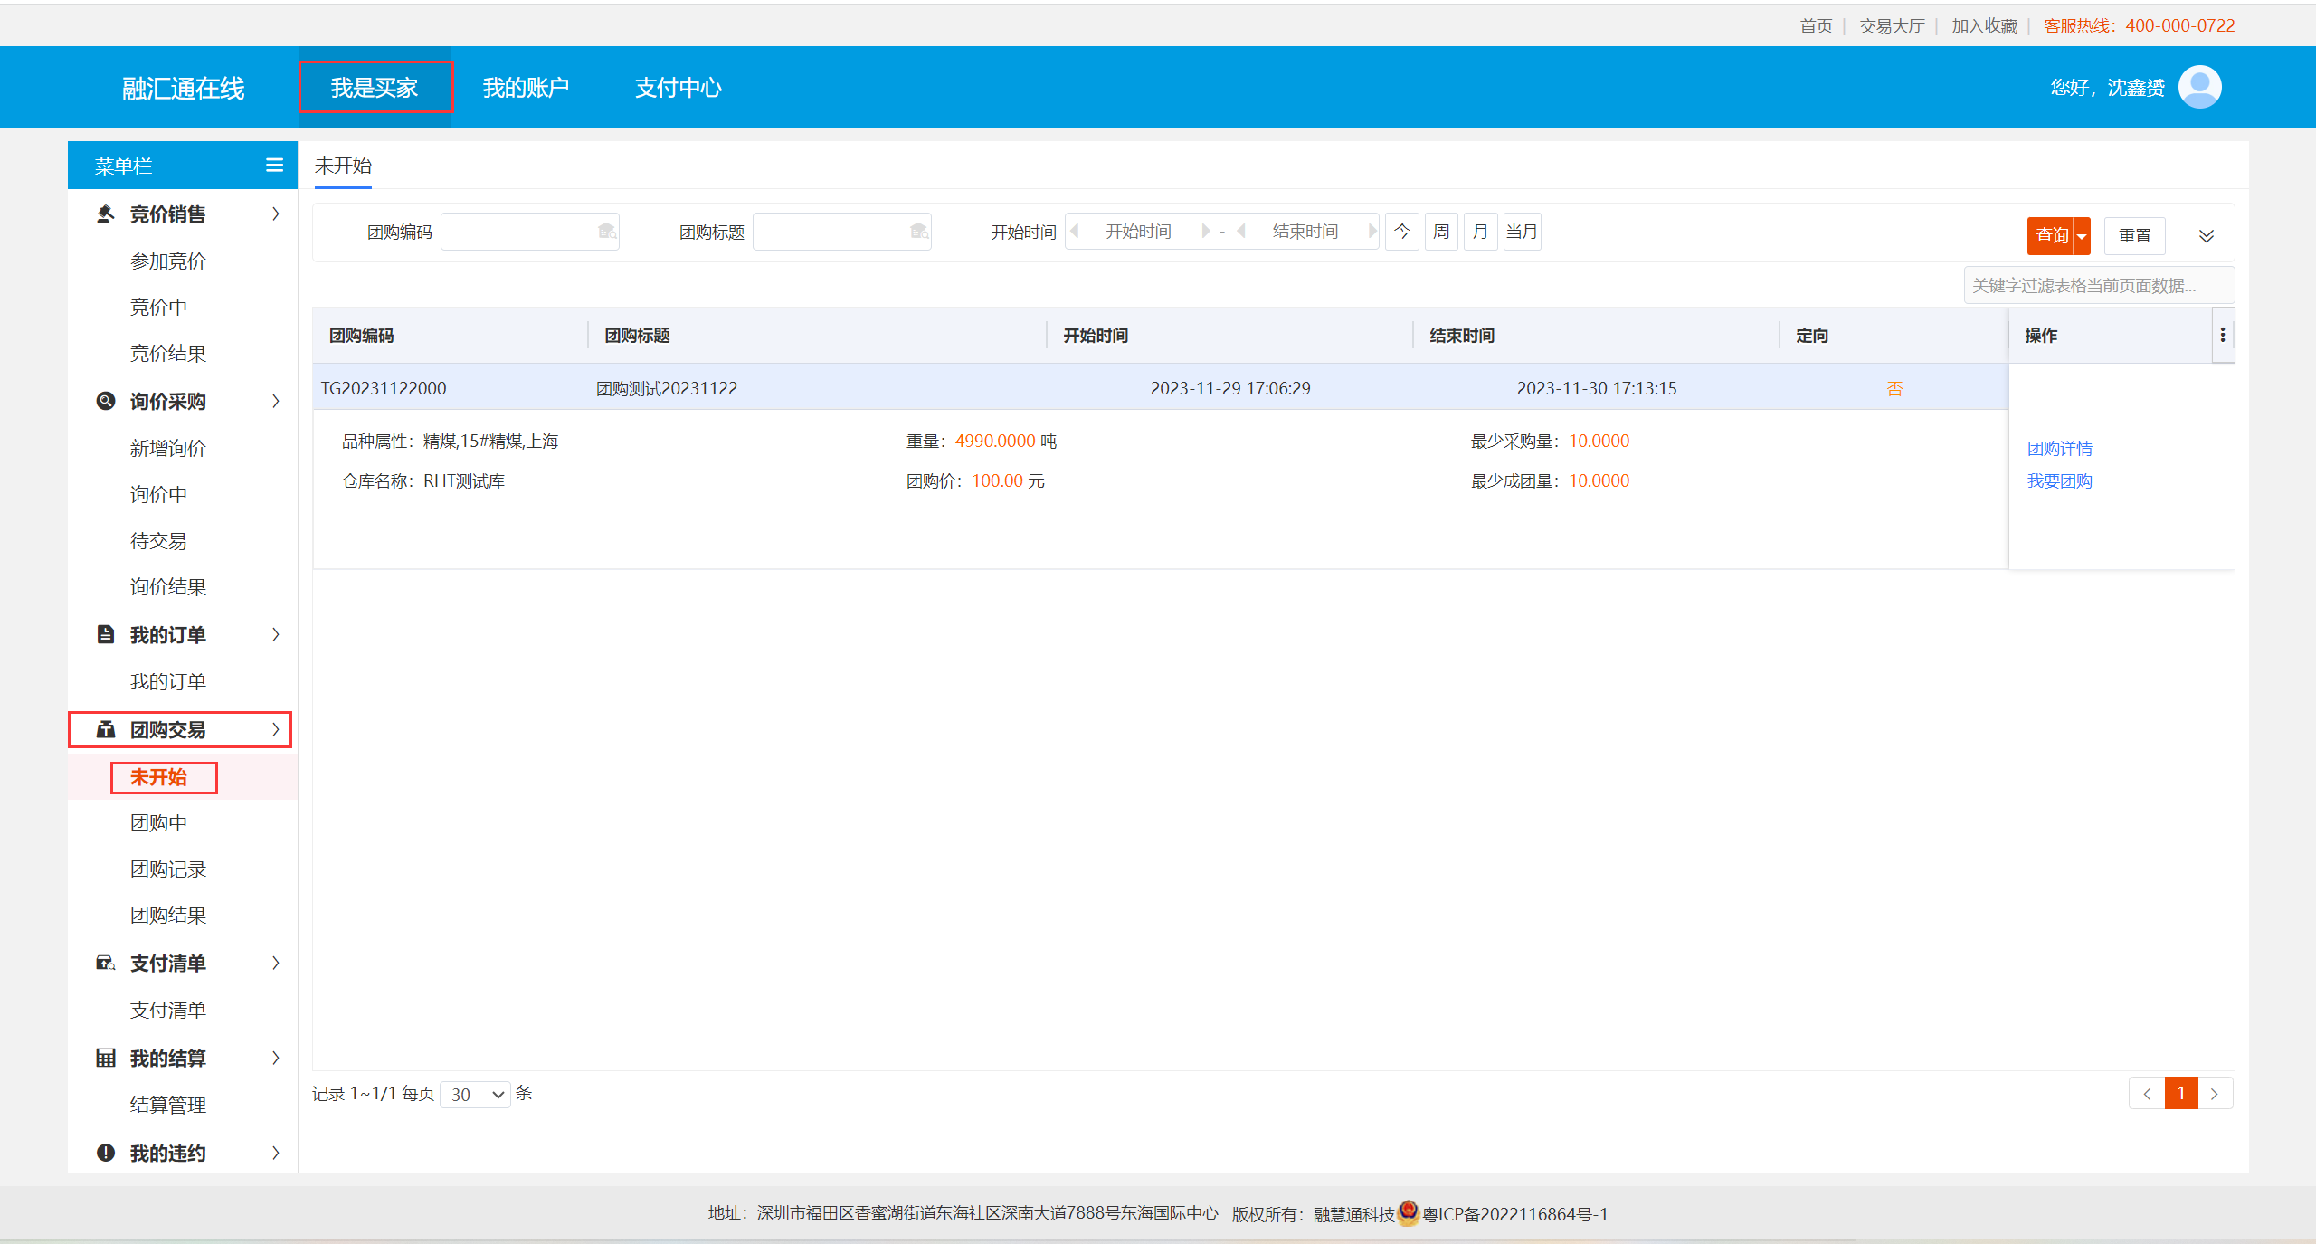Click the keyword table filter field
This screenshot has height=1244, width=2316.
tap(2099, 285)
